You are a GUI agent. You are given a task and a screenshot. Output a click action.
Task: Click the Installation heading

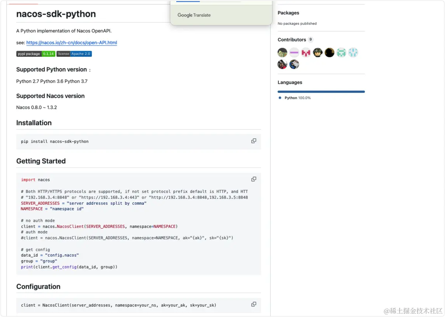click(x=34, y=123)
